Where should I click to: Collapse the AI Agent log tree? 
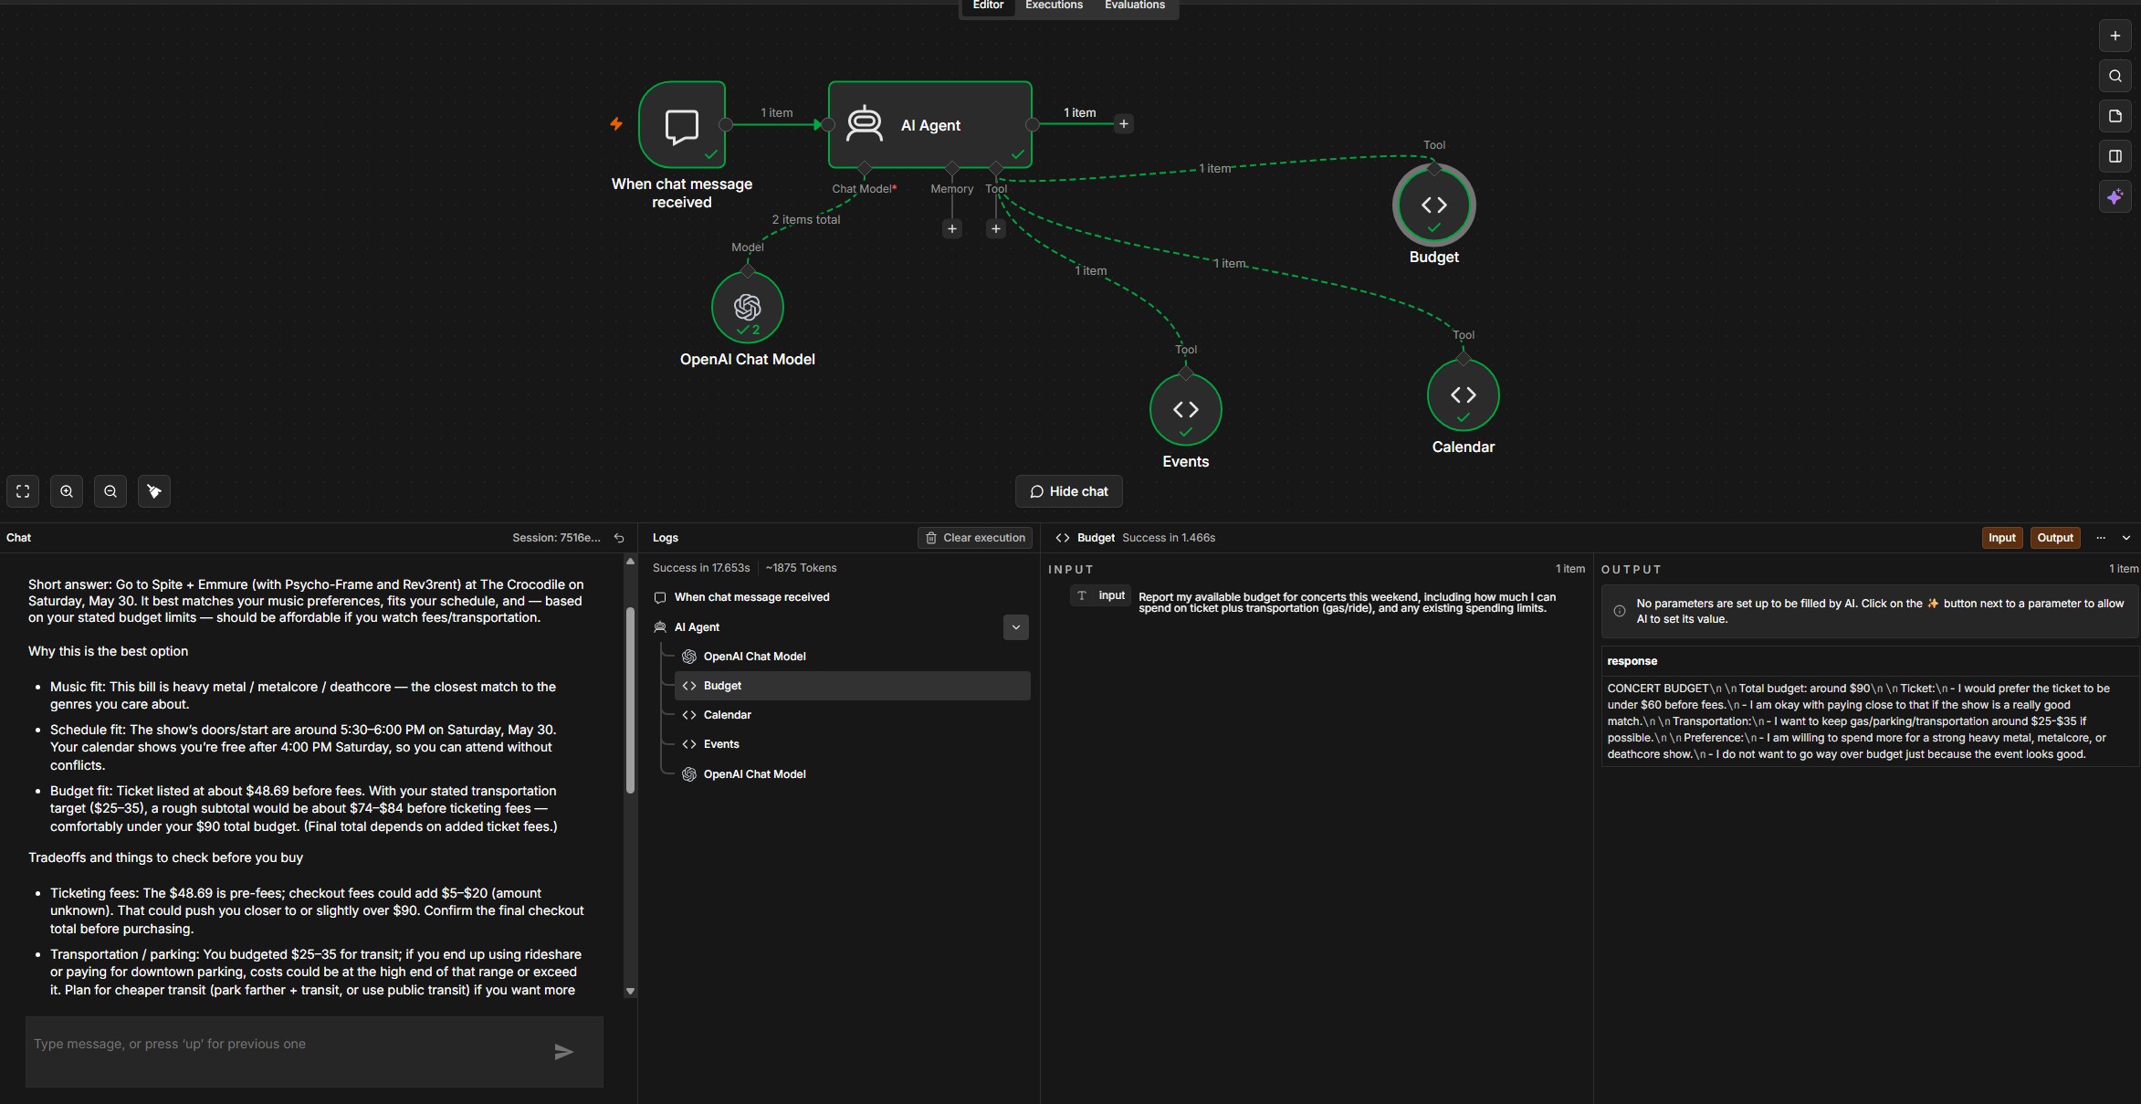(x=1015, y=627)
